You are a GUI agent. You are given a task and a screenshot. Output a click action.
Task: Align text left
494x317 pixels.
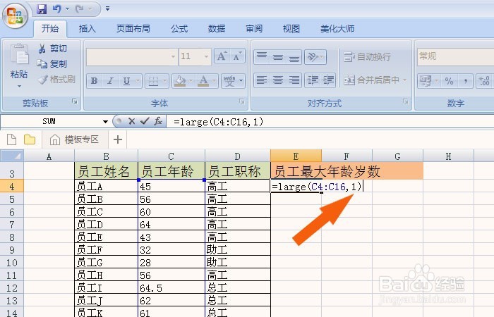click(x=262, y=80)
